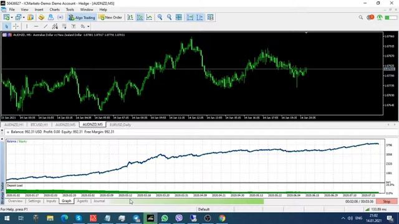
Task: Zoom in the chart
Action: point(160,17)
